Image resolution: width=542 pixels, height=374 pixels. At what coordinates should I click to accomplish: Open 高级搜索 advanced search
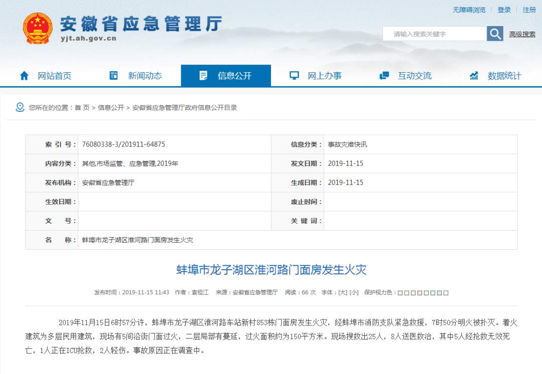tap(522, 33)
